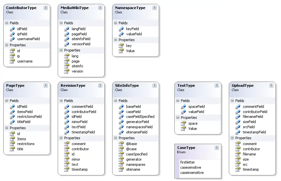Click the filename property icon in UploadType
Screen dimensions: 281x181
238,154
